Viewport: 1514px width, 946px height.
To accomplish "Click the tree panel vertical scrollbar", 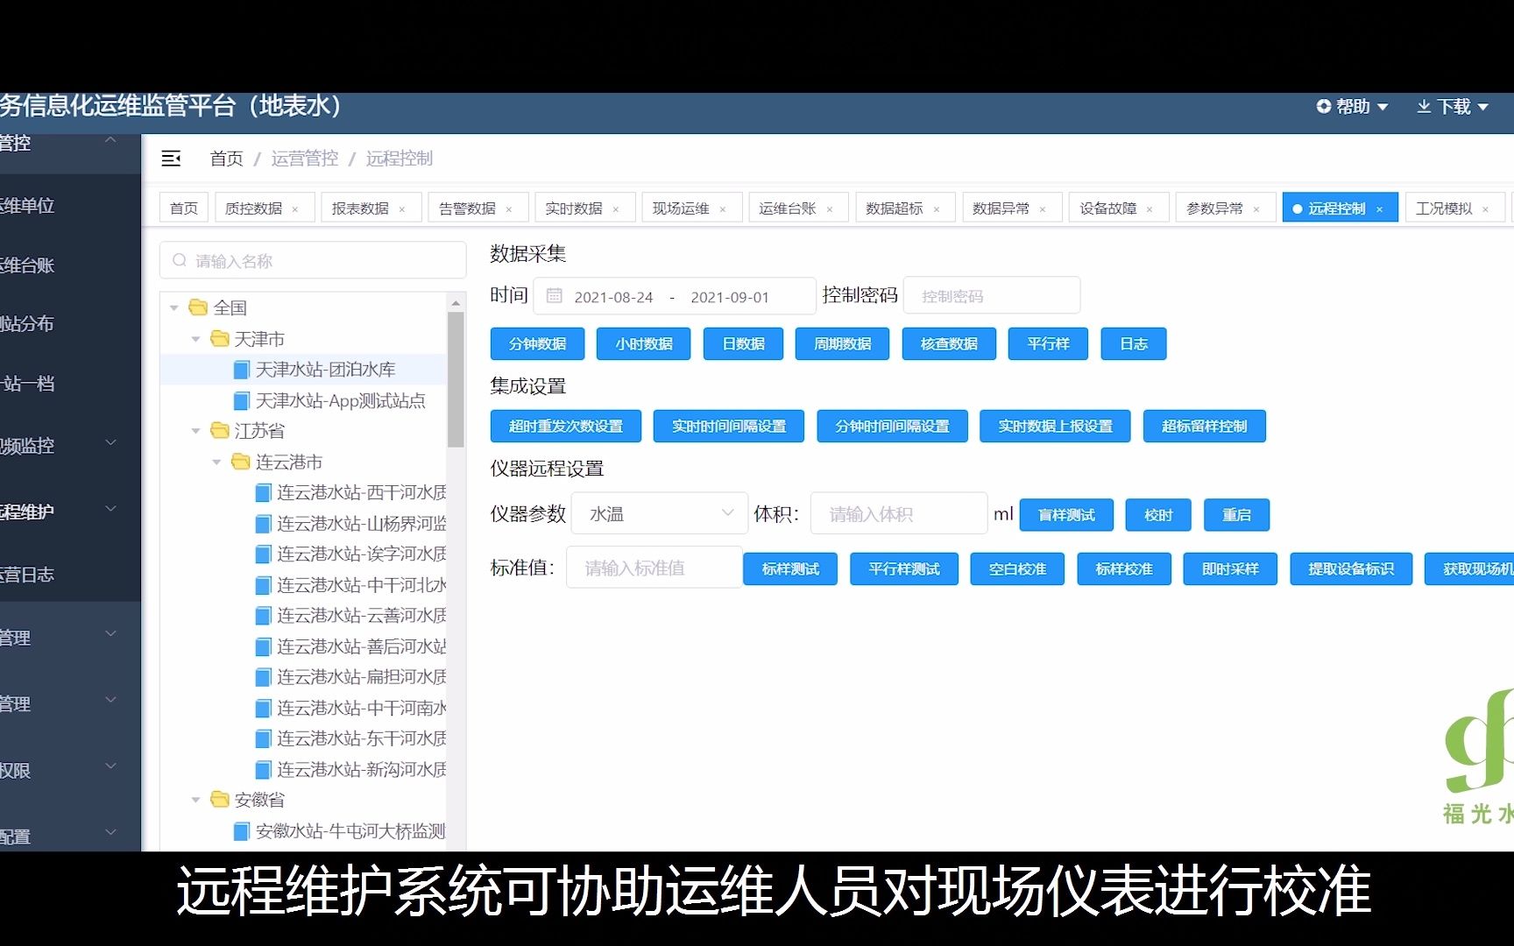I will pyautogui.click(x=456, y=379).
